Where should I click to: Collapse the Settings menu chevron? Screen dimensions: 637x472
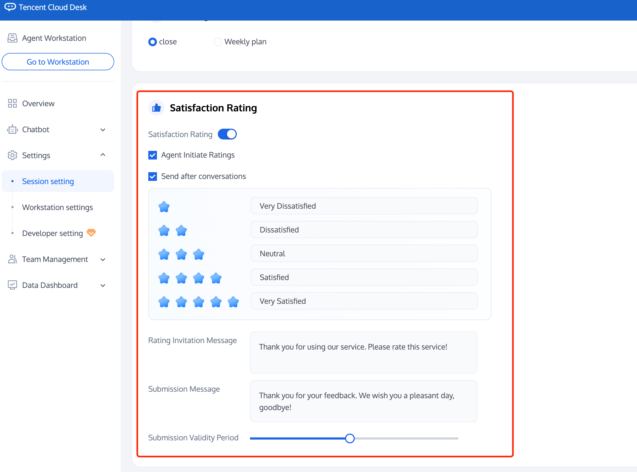coord(103,155)
